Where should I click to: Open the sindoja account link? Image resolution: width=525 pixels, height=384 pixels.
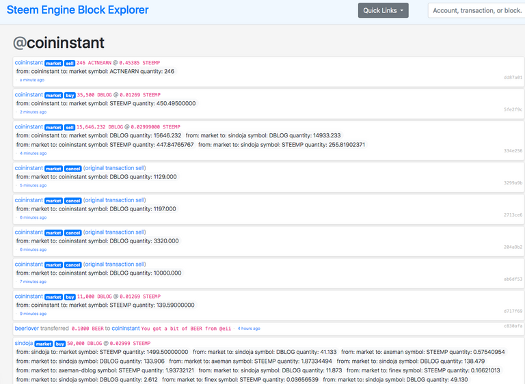(x=24, y=344)
